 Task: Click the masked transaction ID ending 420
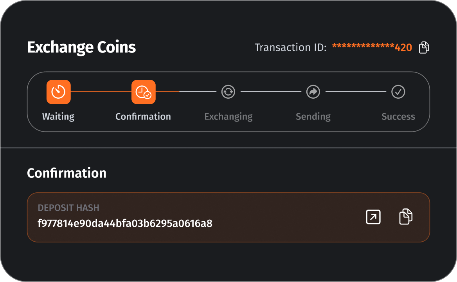372,48
